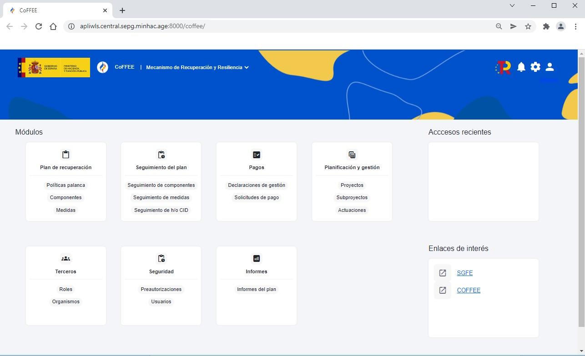Open the Plan de recuperación module icon
This screenshot has height=356, width=585.
tap(66, 154)
